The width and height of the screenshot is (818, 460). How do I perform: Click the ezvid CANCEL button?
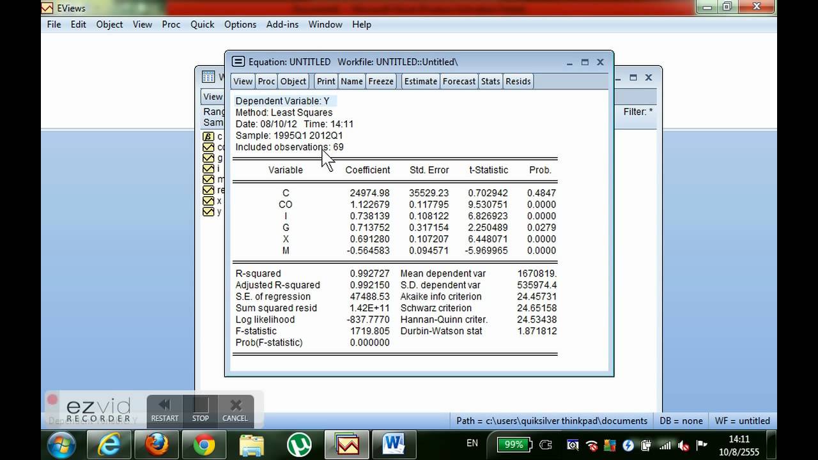pyautogui.click(x=235, y=411)
